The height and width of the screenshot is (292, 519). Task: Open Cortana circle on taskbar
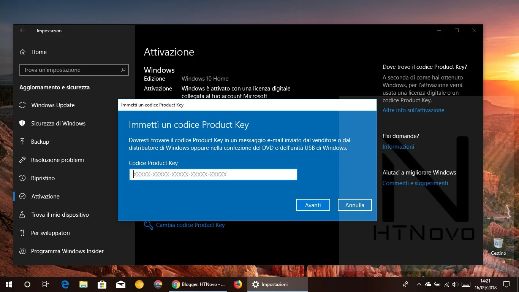pos(27,284)
